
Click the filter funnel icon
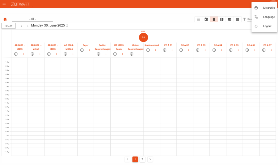tap(244, 19)
